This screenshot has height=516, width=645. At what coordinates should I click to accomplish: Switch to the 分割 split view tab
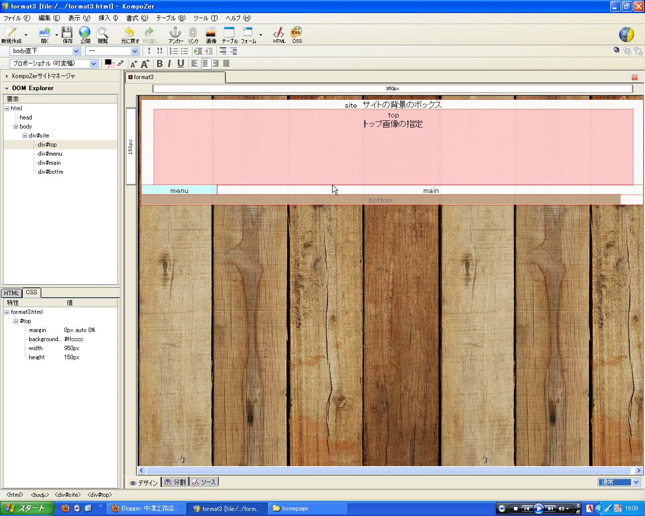[175, 482]
